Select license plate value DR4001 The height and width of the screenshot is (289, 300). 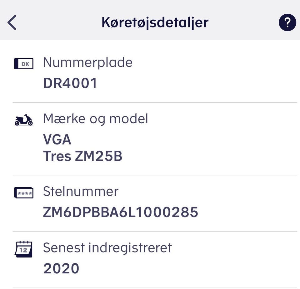point(70,84)
